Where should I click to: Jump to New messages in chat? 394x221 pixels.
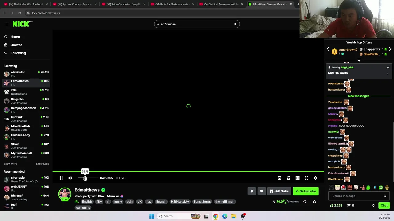click(x=359, y=96)
